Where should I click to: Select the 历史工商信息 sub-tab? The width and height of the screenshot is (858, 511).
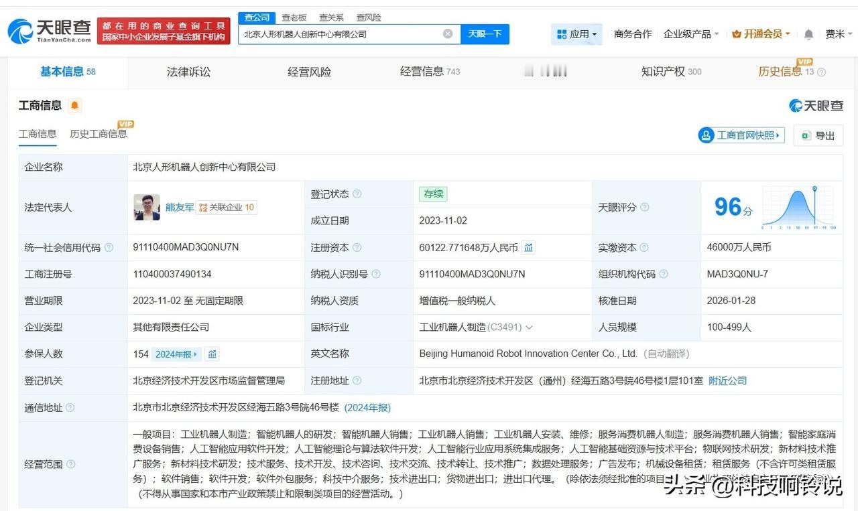[x=99, y=134]
